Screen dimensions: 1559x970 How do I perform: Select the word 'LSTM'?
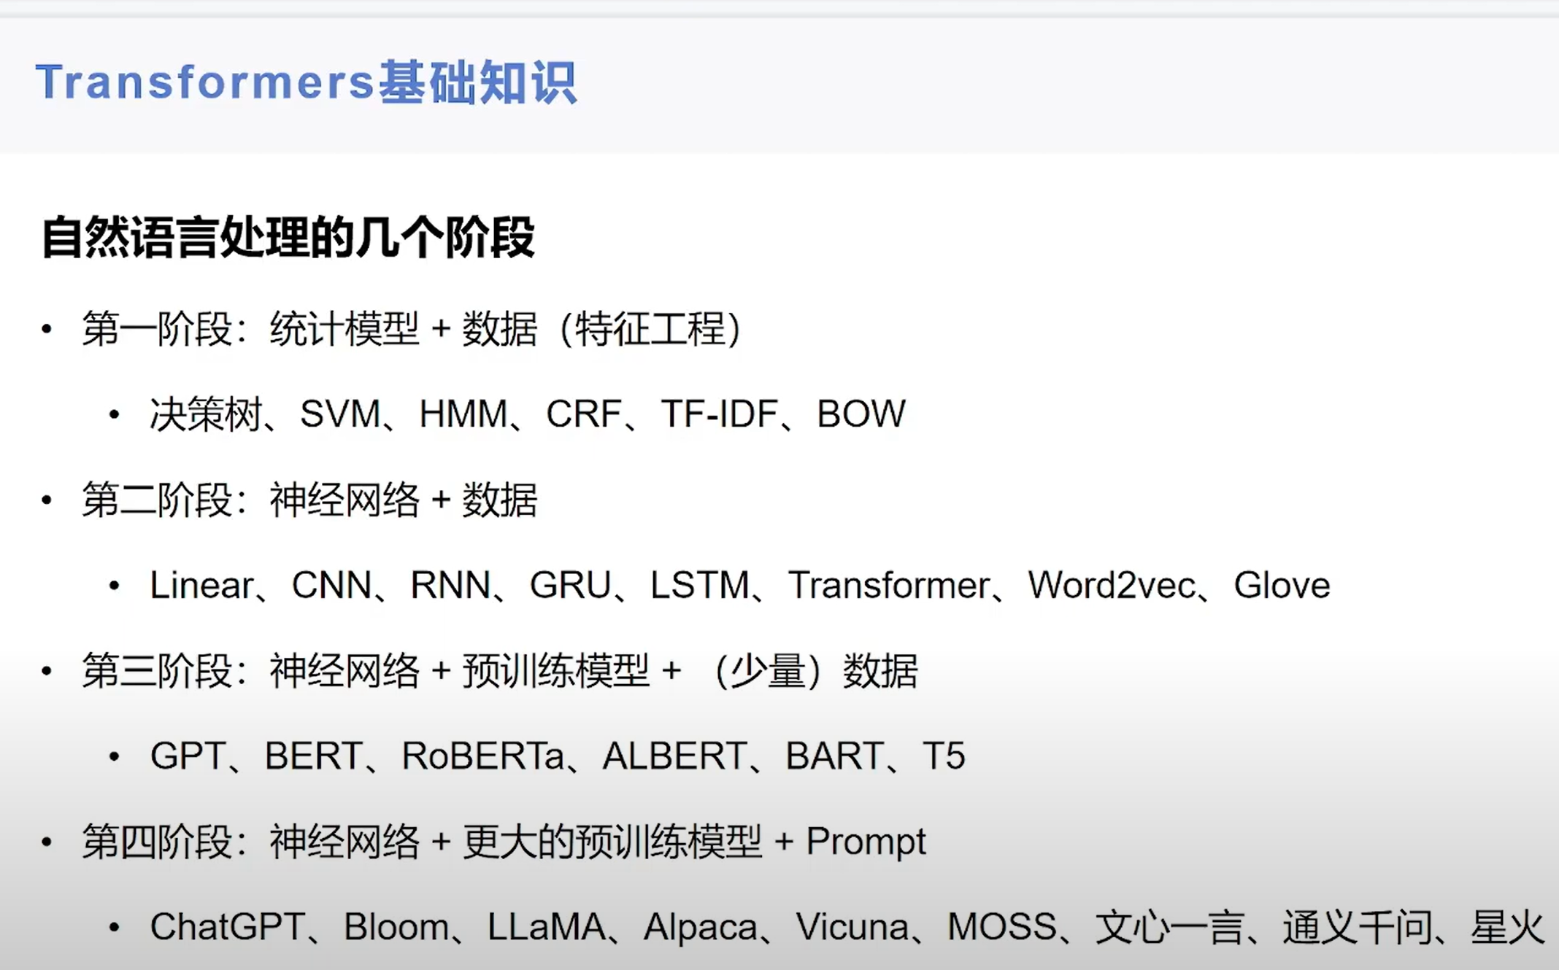pyautogui.click(x=700, y=585)
